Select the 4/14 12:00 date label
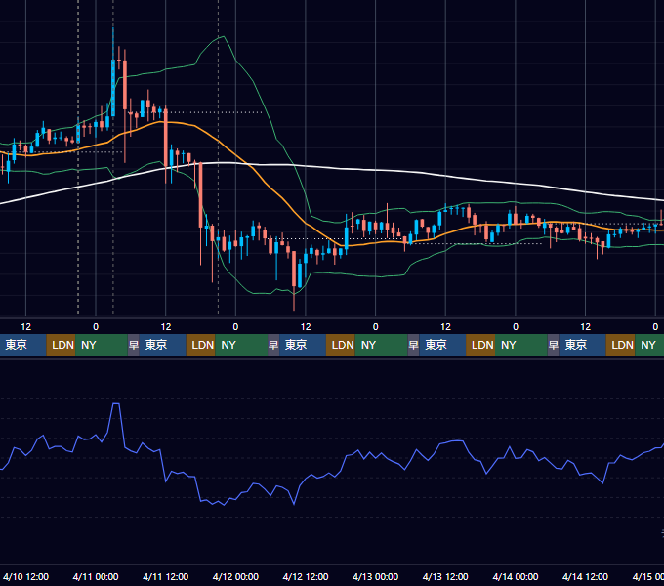This screenshot has width=664, height=586. tap(585, 576)
